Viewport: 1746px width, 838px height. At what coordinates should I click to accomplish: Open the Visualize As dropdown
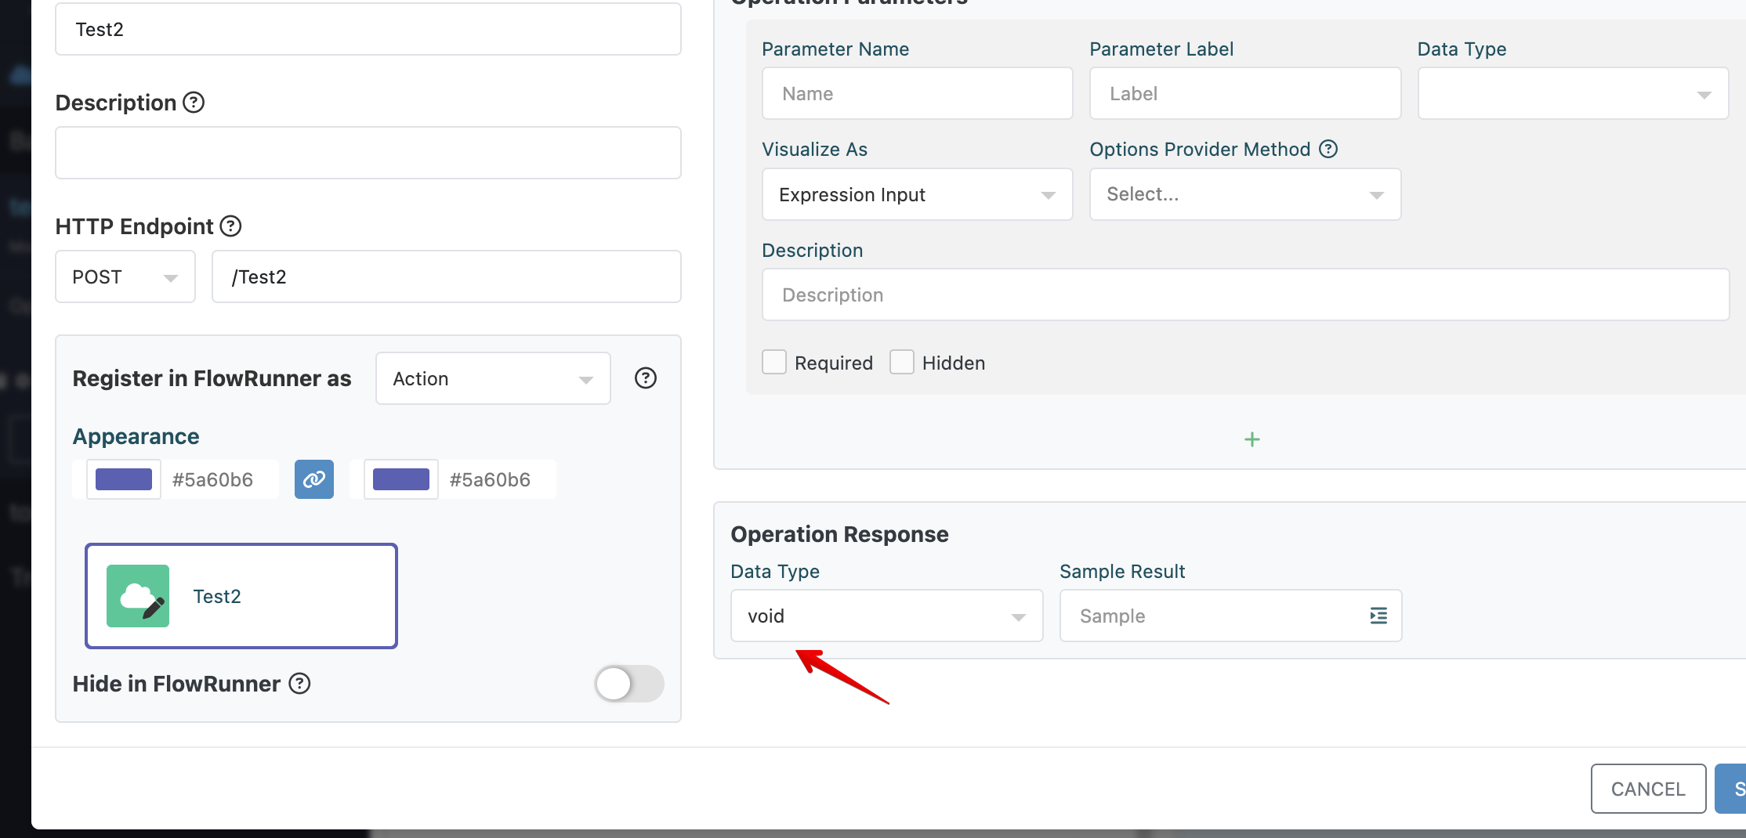click(917, 194)
